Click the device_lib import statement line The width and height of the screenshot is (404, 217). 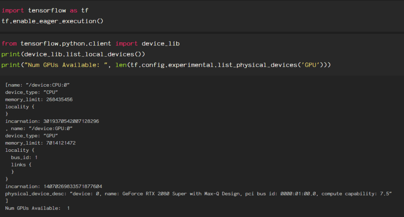pyautogui.click(x=90, y=43)
